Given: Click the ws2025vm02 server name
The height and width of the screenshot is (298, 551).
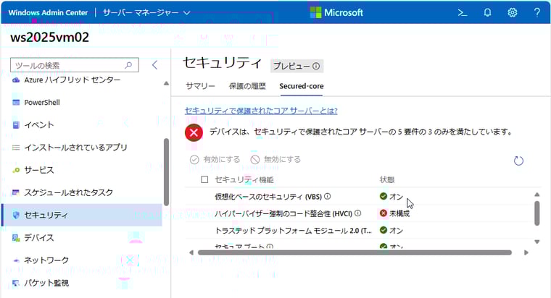Looking at the screenshot, I should 50,38.
